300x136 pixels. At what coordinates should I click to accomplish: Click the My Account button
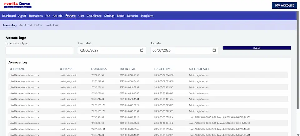click(x=284, y=5)
